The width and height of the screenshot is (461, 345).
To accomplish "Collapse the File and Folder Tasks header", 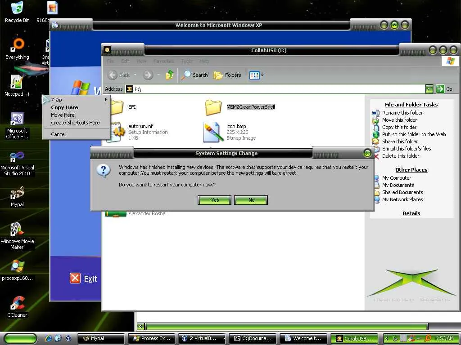I will click(x=411, y=105).
